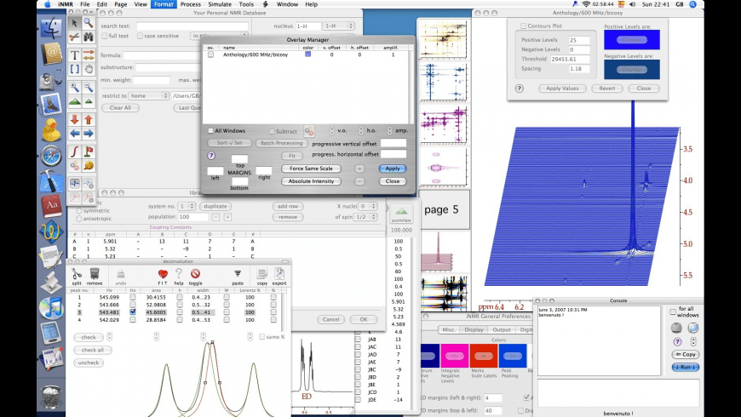Open the 'restrict to' home dropdown
This screenshot has width=741, height=417.
[x=149, y=96]
